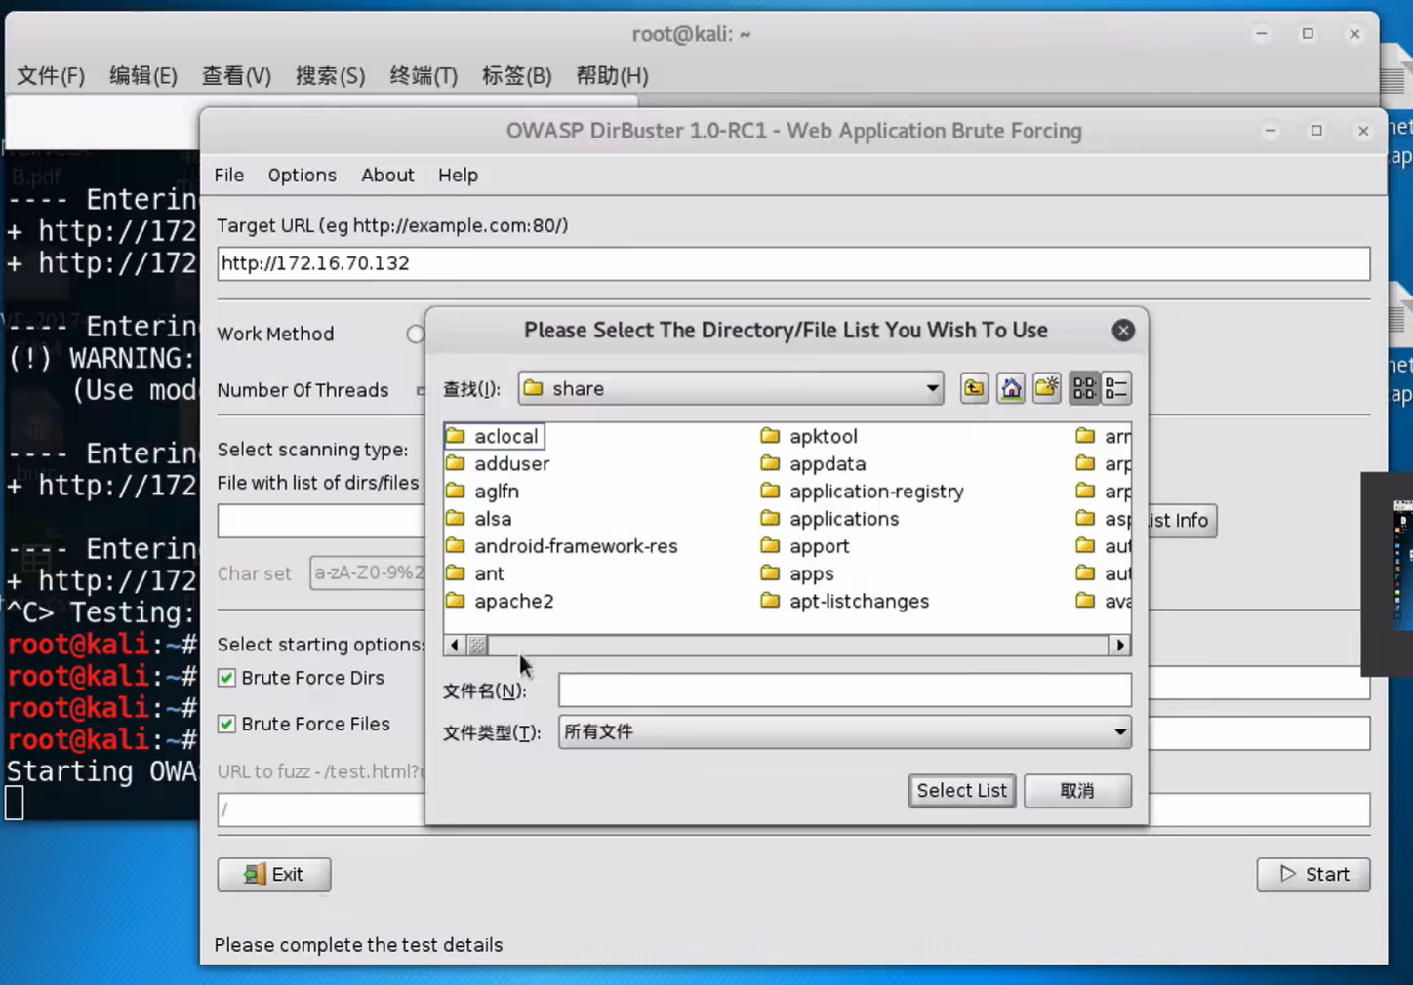Open DirBuster Options menu
1413x985 pixels.
pos(303,176)
